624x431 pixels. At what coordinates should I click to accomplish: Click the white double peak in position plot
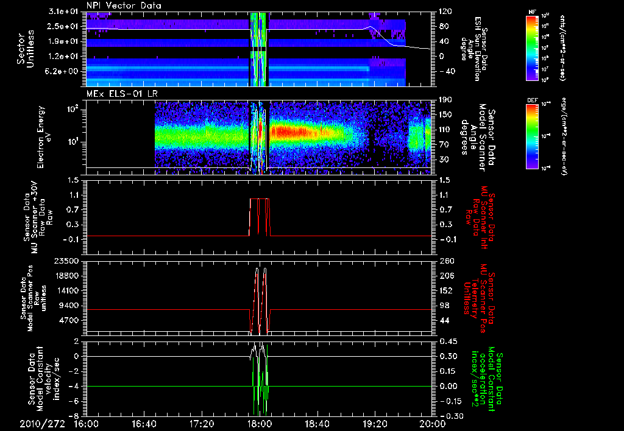[261, 300]
